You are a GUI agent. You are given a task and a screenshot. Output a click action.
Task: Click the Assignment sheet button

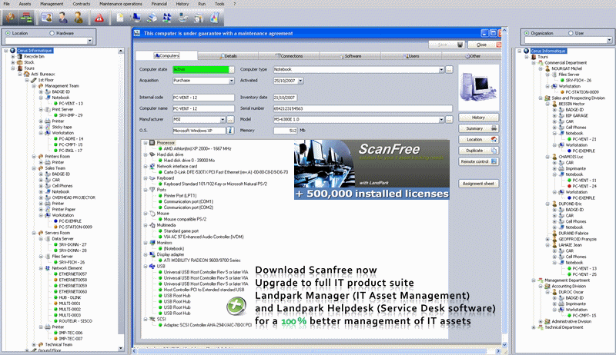478,184
